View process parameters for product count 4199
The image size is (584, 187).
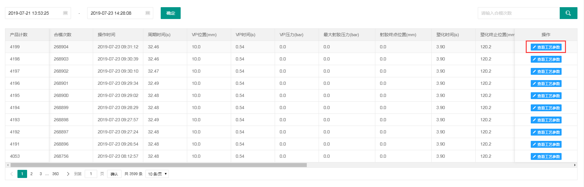(546, 47)
